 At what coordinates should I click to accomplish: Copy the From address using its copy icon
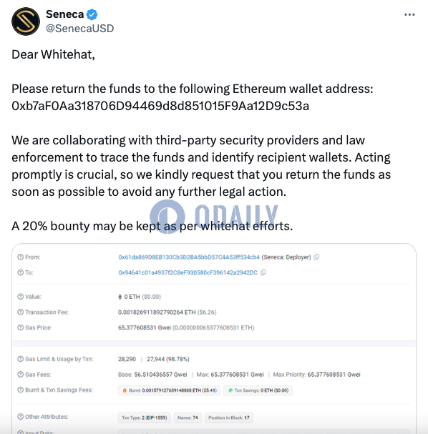tap(316, 257)
